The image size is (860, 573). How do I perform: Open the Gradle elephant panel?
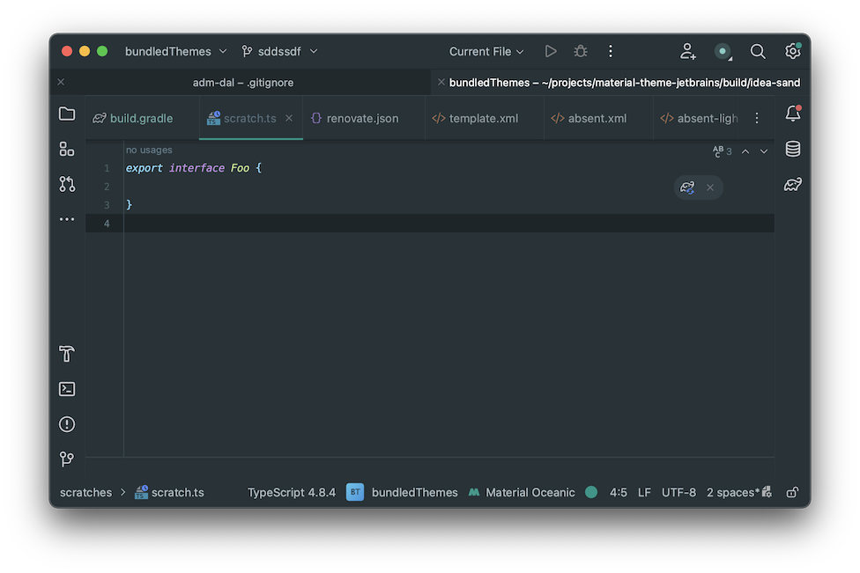pos(792,184)
